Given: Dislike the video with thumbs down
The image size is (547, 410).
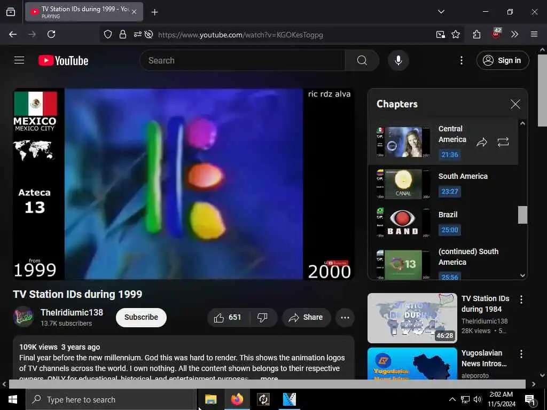Looking at the screenshot, I should (262, 317).
